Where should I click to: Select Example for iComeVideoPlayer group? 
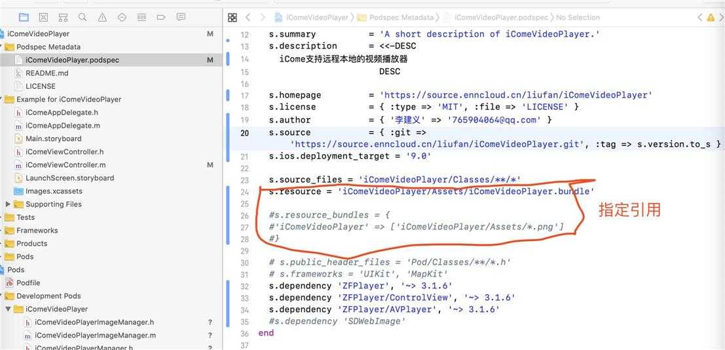(x=68, y=99)
